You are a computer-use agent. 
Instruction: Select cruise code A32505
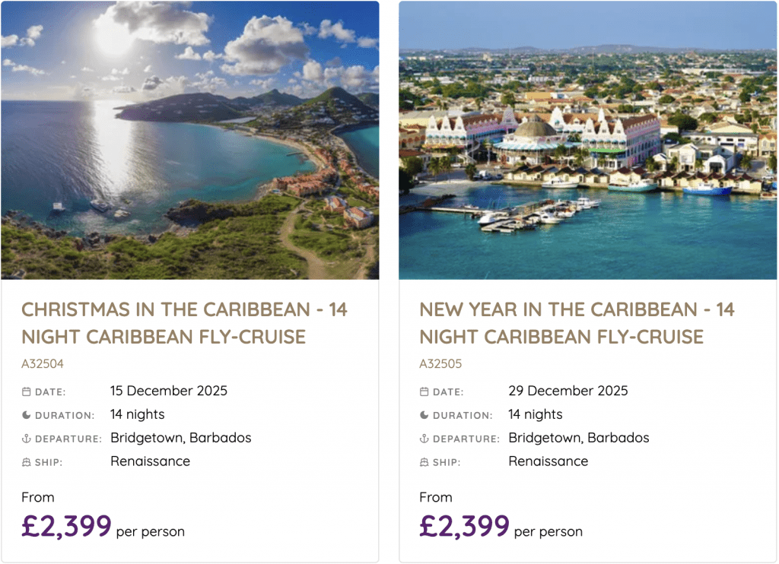[x=440, y=364]
